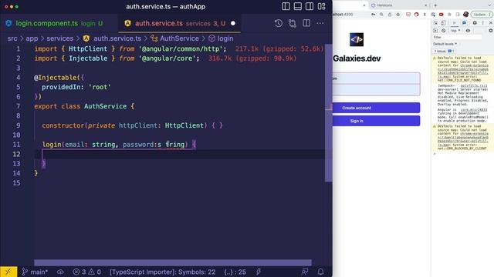Screen dimensions: 494x277
Task: Click the TypeScript Importer Symbols: 22 status
Action: pyautogui.click(x=163, y=272)
